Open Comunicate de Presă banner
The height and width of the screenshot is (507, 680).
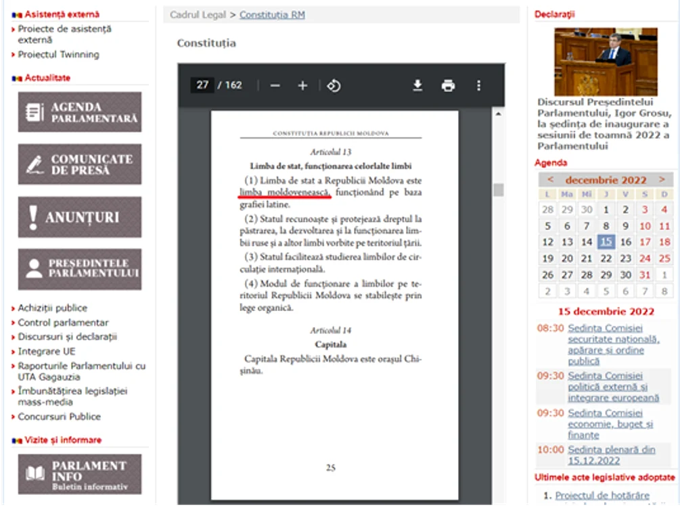(x=80, y=164)
